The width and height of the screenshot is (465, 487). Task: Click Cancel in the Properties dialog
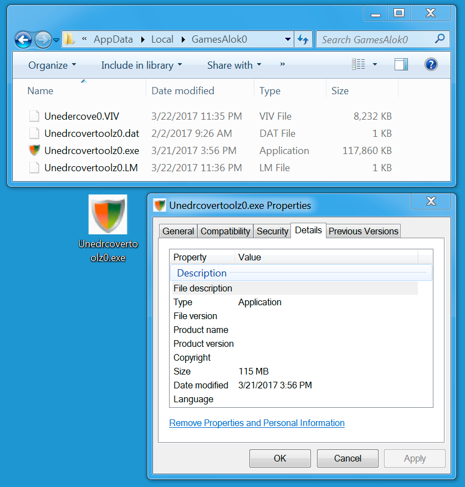point(348,458)
